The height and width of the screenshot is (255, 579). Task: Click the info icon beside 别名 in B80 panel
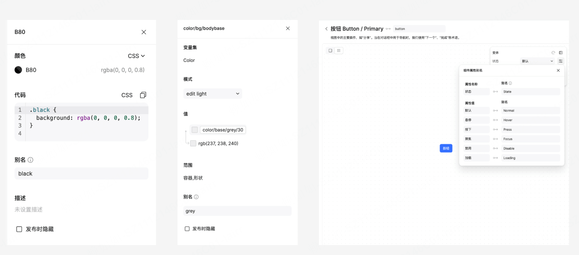coord(30,160)
